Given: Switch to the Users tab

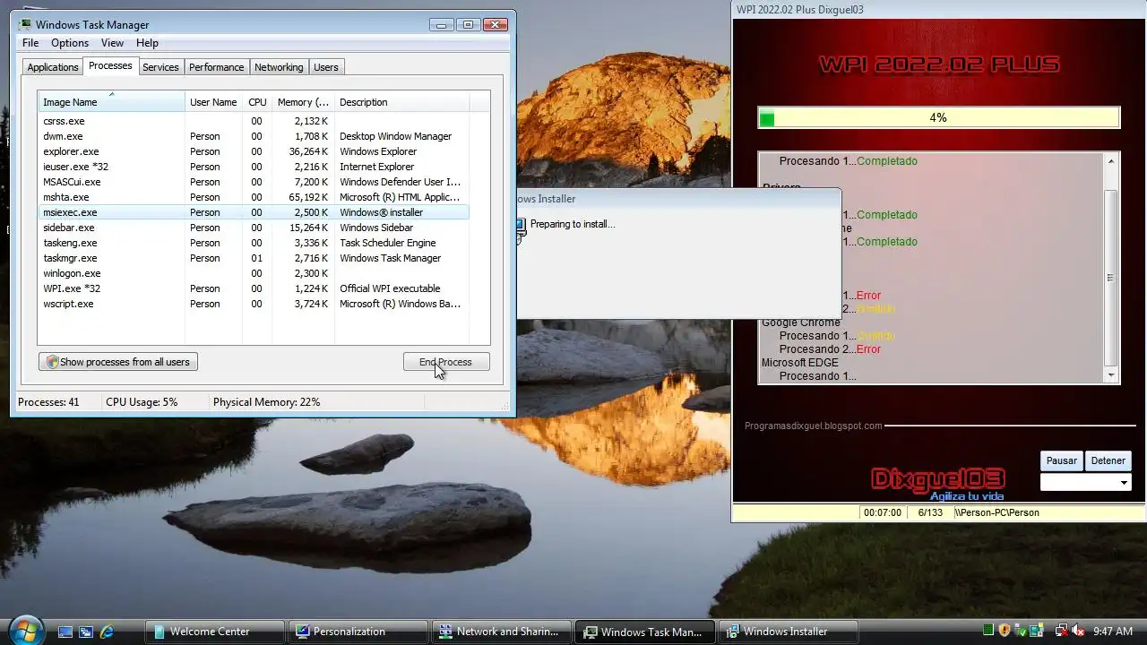Looking at the screenshot, I should pos(326,67).
